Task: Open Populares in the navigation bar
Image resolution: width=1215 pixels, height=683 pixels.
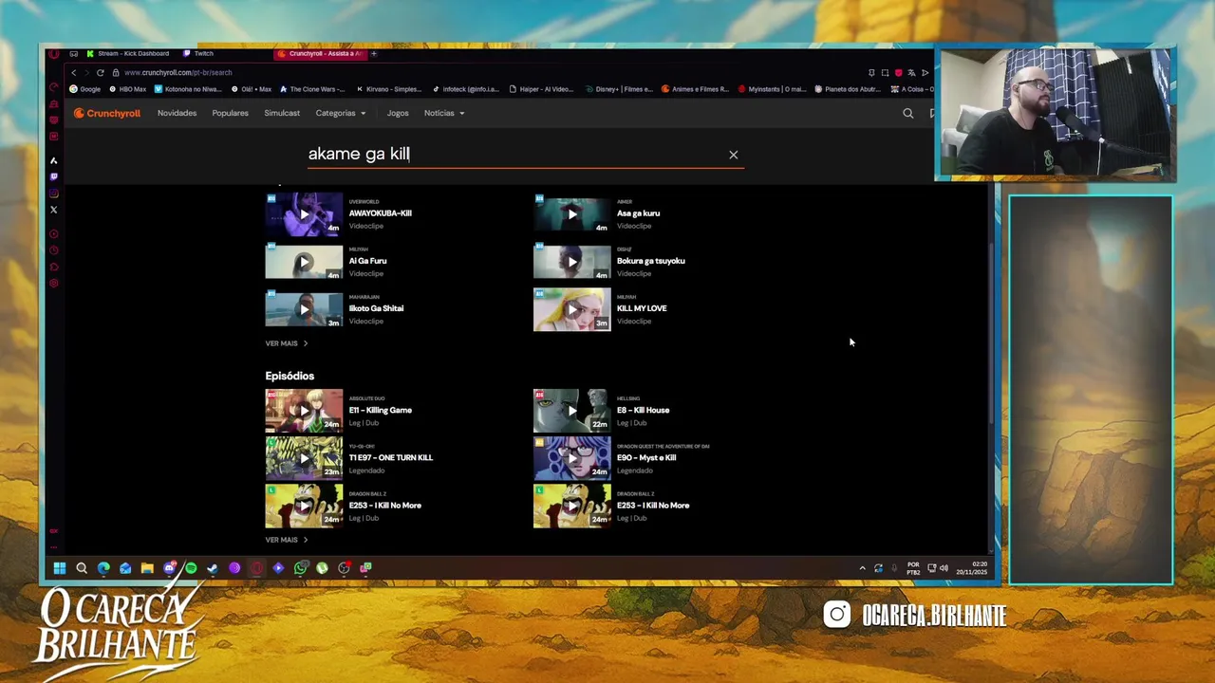Action: tap(230, 113)
